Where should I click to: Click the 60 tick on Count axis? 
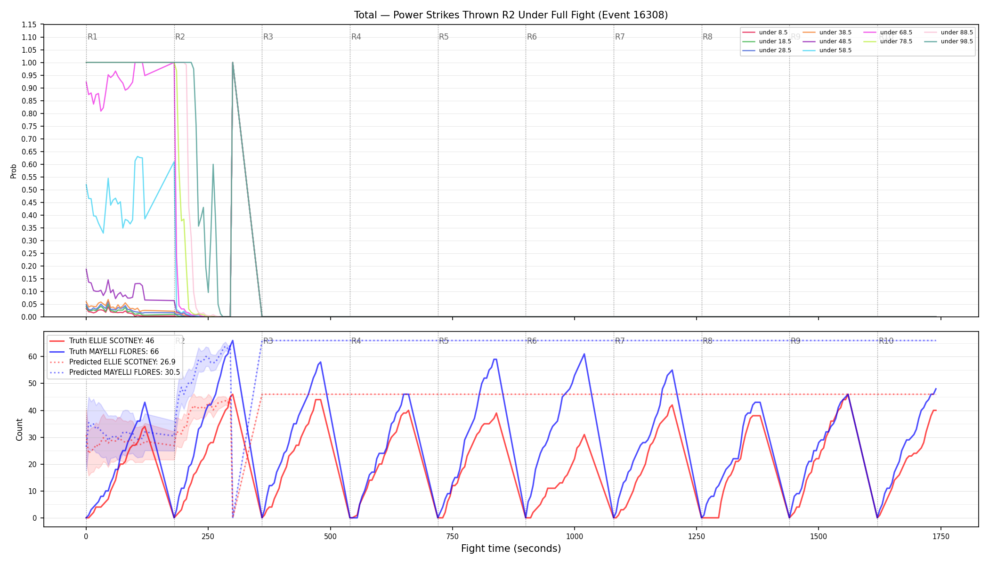pyautogui.click(x=32, y=356)
